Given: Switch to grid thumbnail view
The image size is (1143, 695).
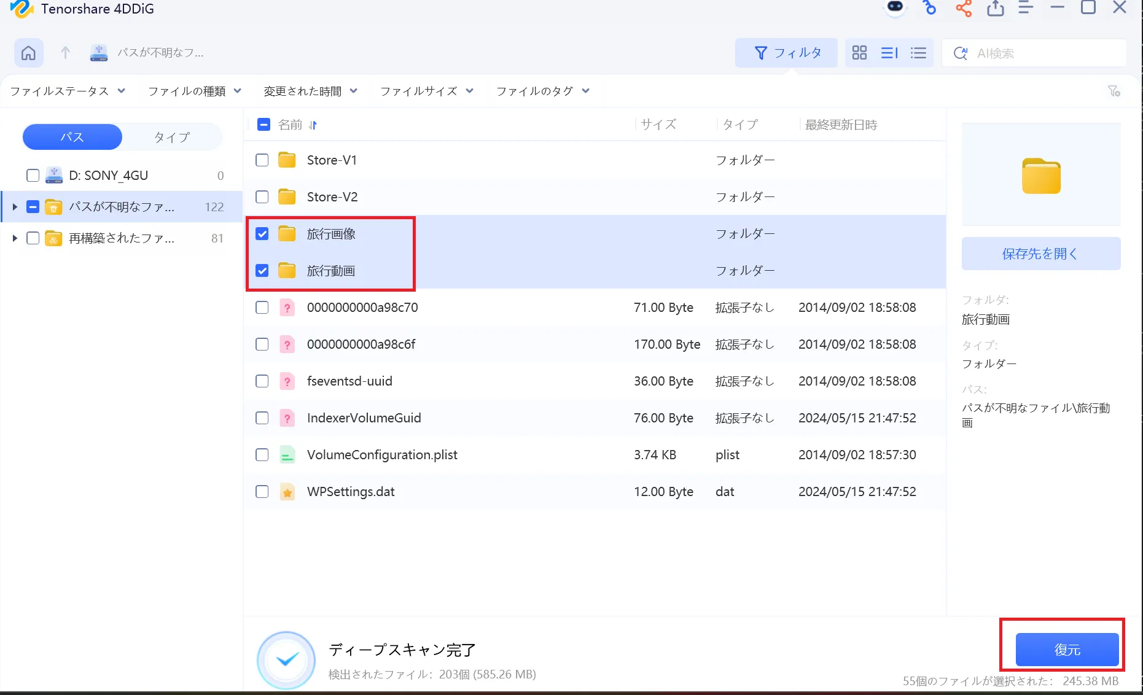Looking at the screenshot, I should [859, 53].
